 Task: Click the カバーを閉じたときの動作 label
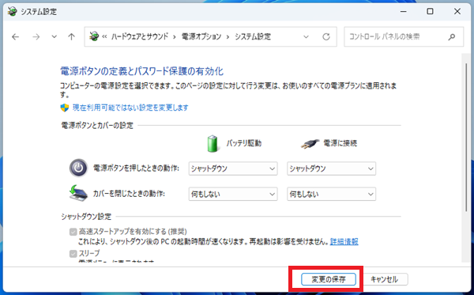click(129, 194)
